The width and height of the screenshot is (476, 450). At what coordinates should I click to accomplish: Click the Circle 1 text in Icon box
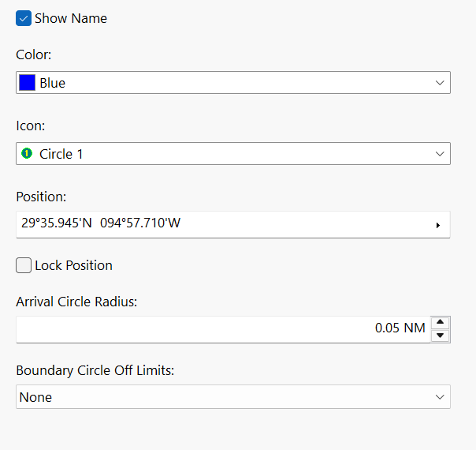click(61, 154)
